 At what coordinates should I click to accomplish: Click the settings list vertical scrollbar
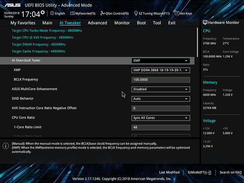[x=197, y=42]
